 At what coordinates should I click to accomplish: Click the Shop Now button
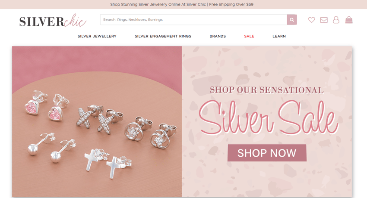[x=267, y=153]
